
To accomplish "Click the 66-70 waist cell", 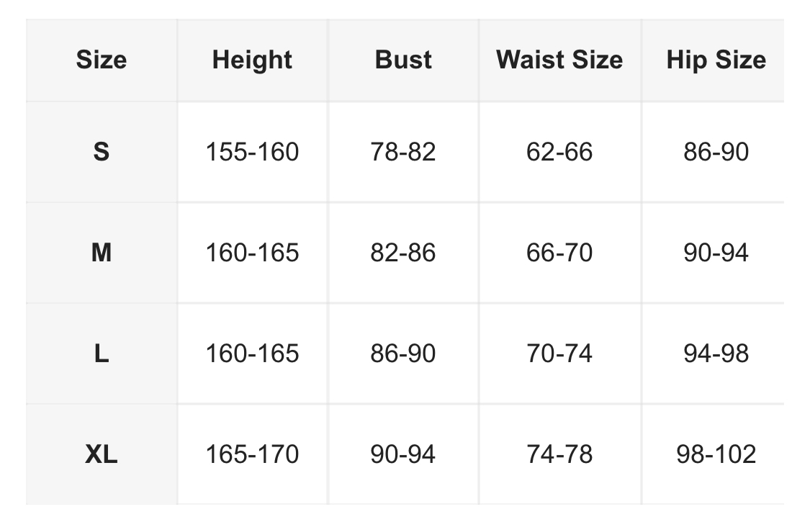I will tap(559, 253).
